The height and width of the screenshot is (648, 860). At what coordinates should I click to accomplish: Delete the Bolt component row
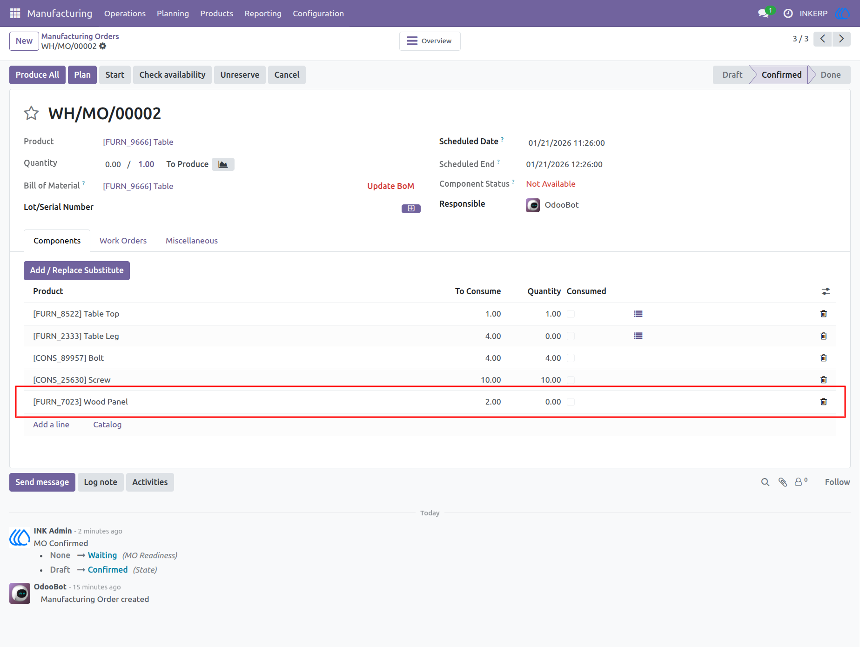pyautogui.click(x=823, y=358)
